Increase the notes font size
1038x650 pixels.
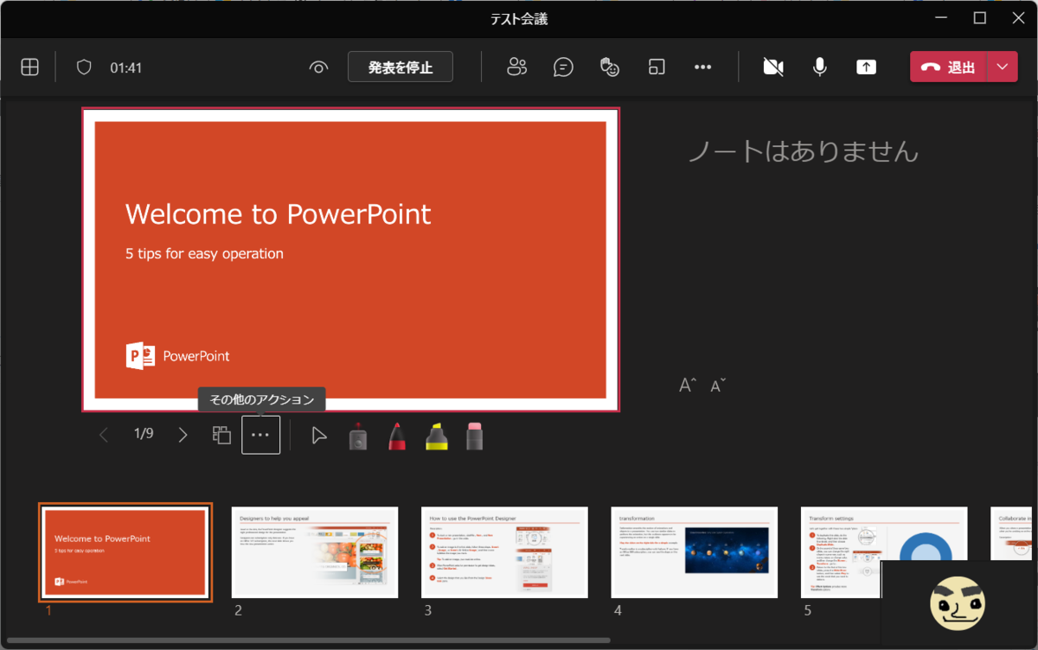point(688,386)
